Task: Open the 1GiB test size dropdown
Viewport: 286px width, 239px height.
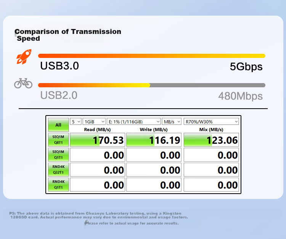Action: click(x=94, y=122)
